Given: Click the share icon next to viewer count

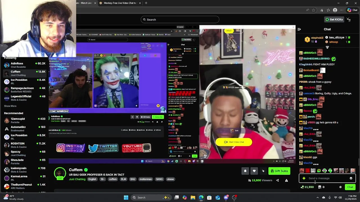Looking at the screenshot, I should 277,180.
